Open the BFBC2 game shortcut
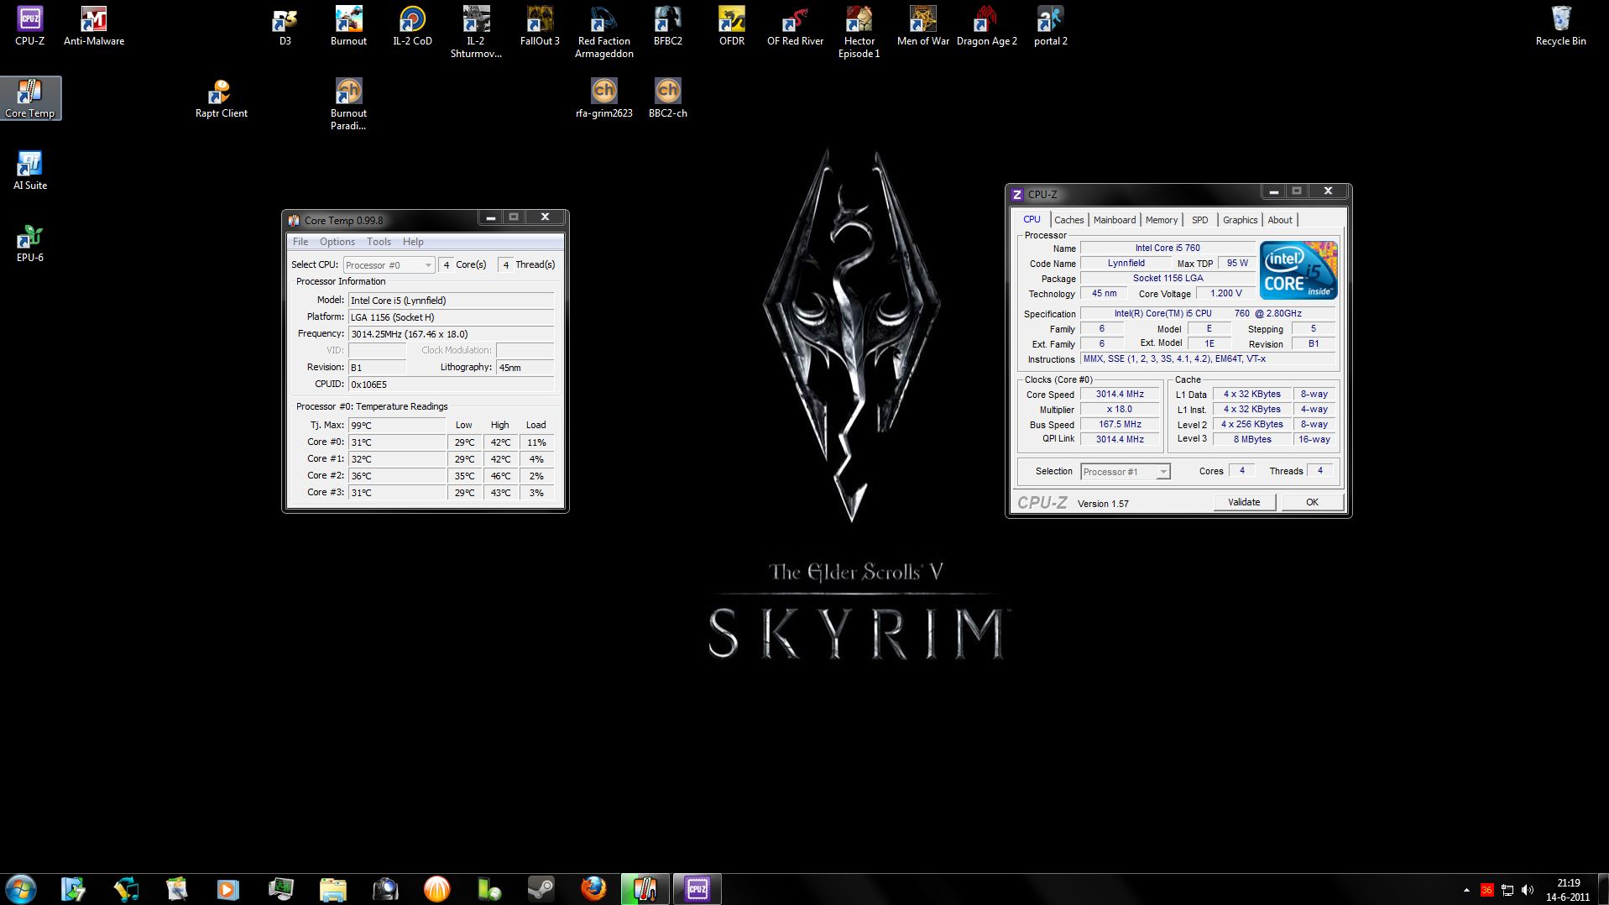This screenshot has height=905, width=1609. click(667, 26)
